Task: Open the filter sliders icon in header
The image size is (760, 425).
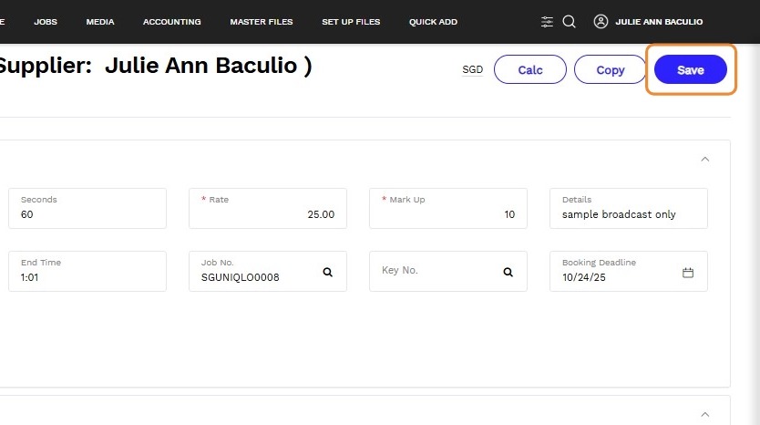Action: coord(547,22)
